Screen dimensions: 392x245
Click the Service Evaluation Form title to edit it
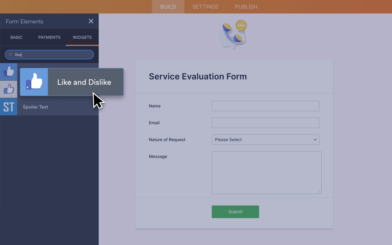(x=198, y=76)
